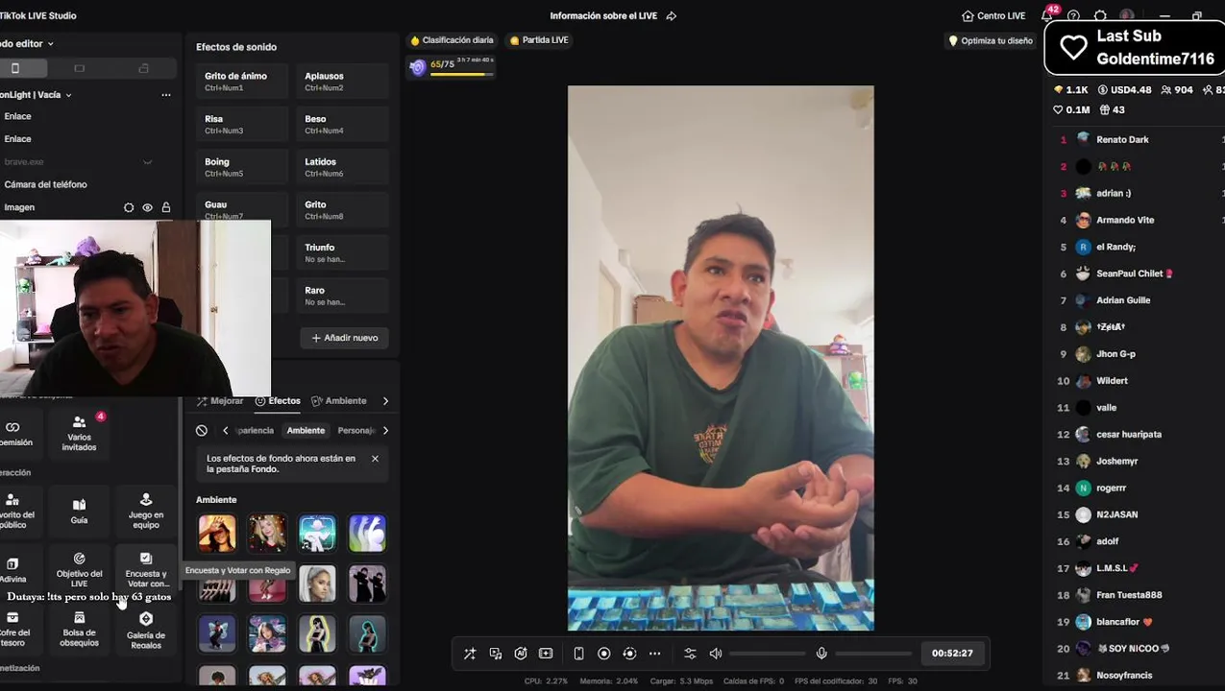The height and width of the screenshot is (691, 1225).
Task: Expand the brave.exe source chevron
Action: click(x=147, y=162)
